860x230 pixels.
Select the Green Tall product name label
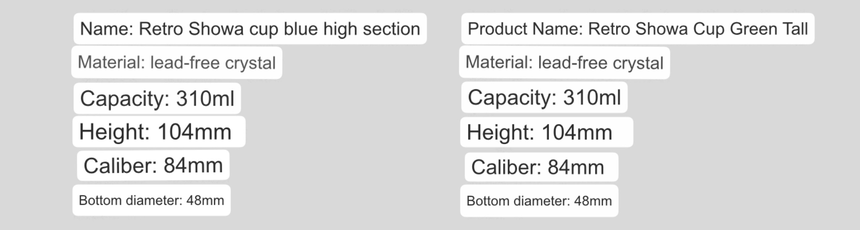coord(638,29)
